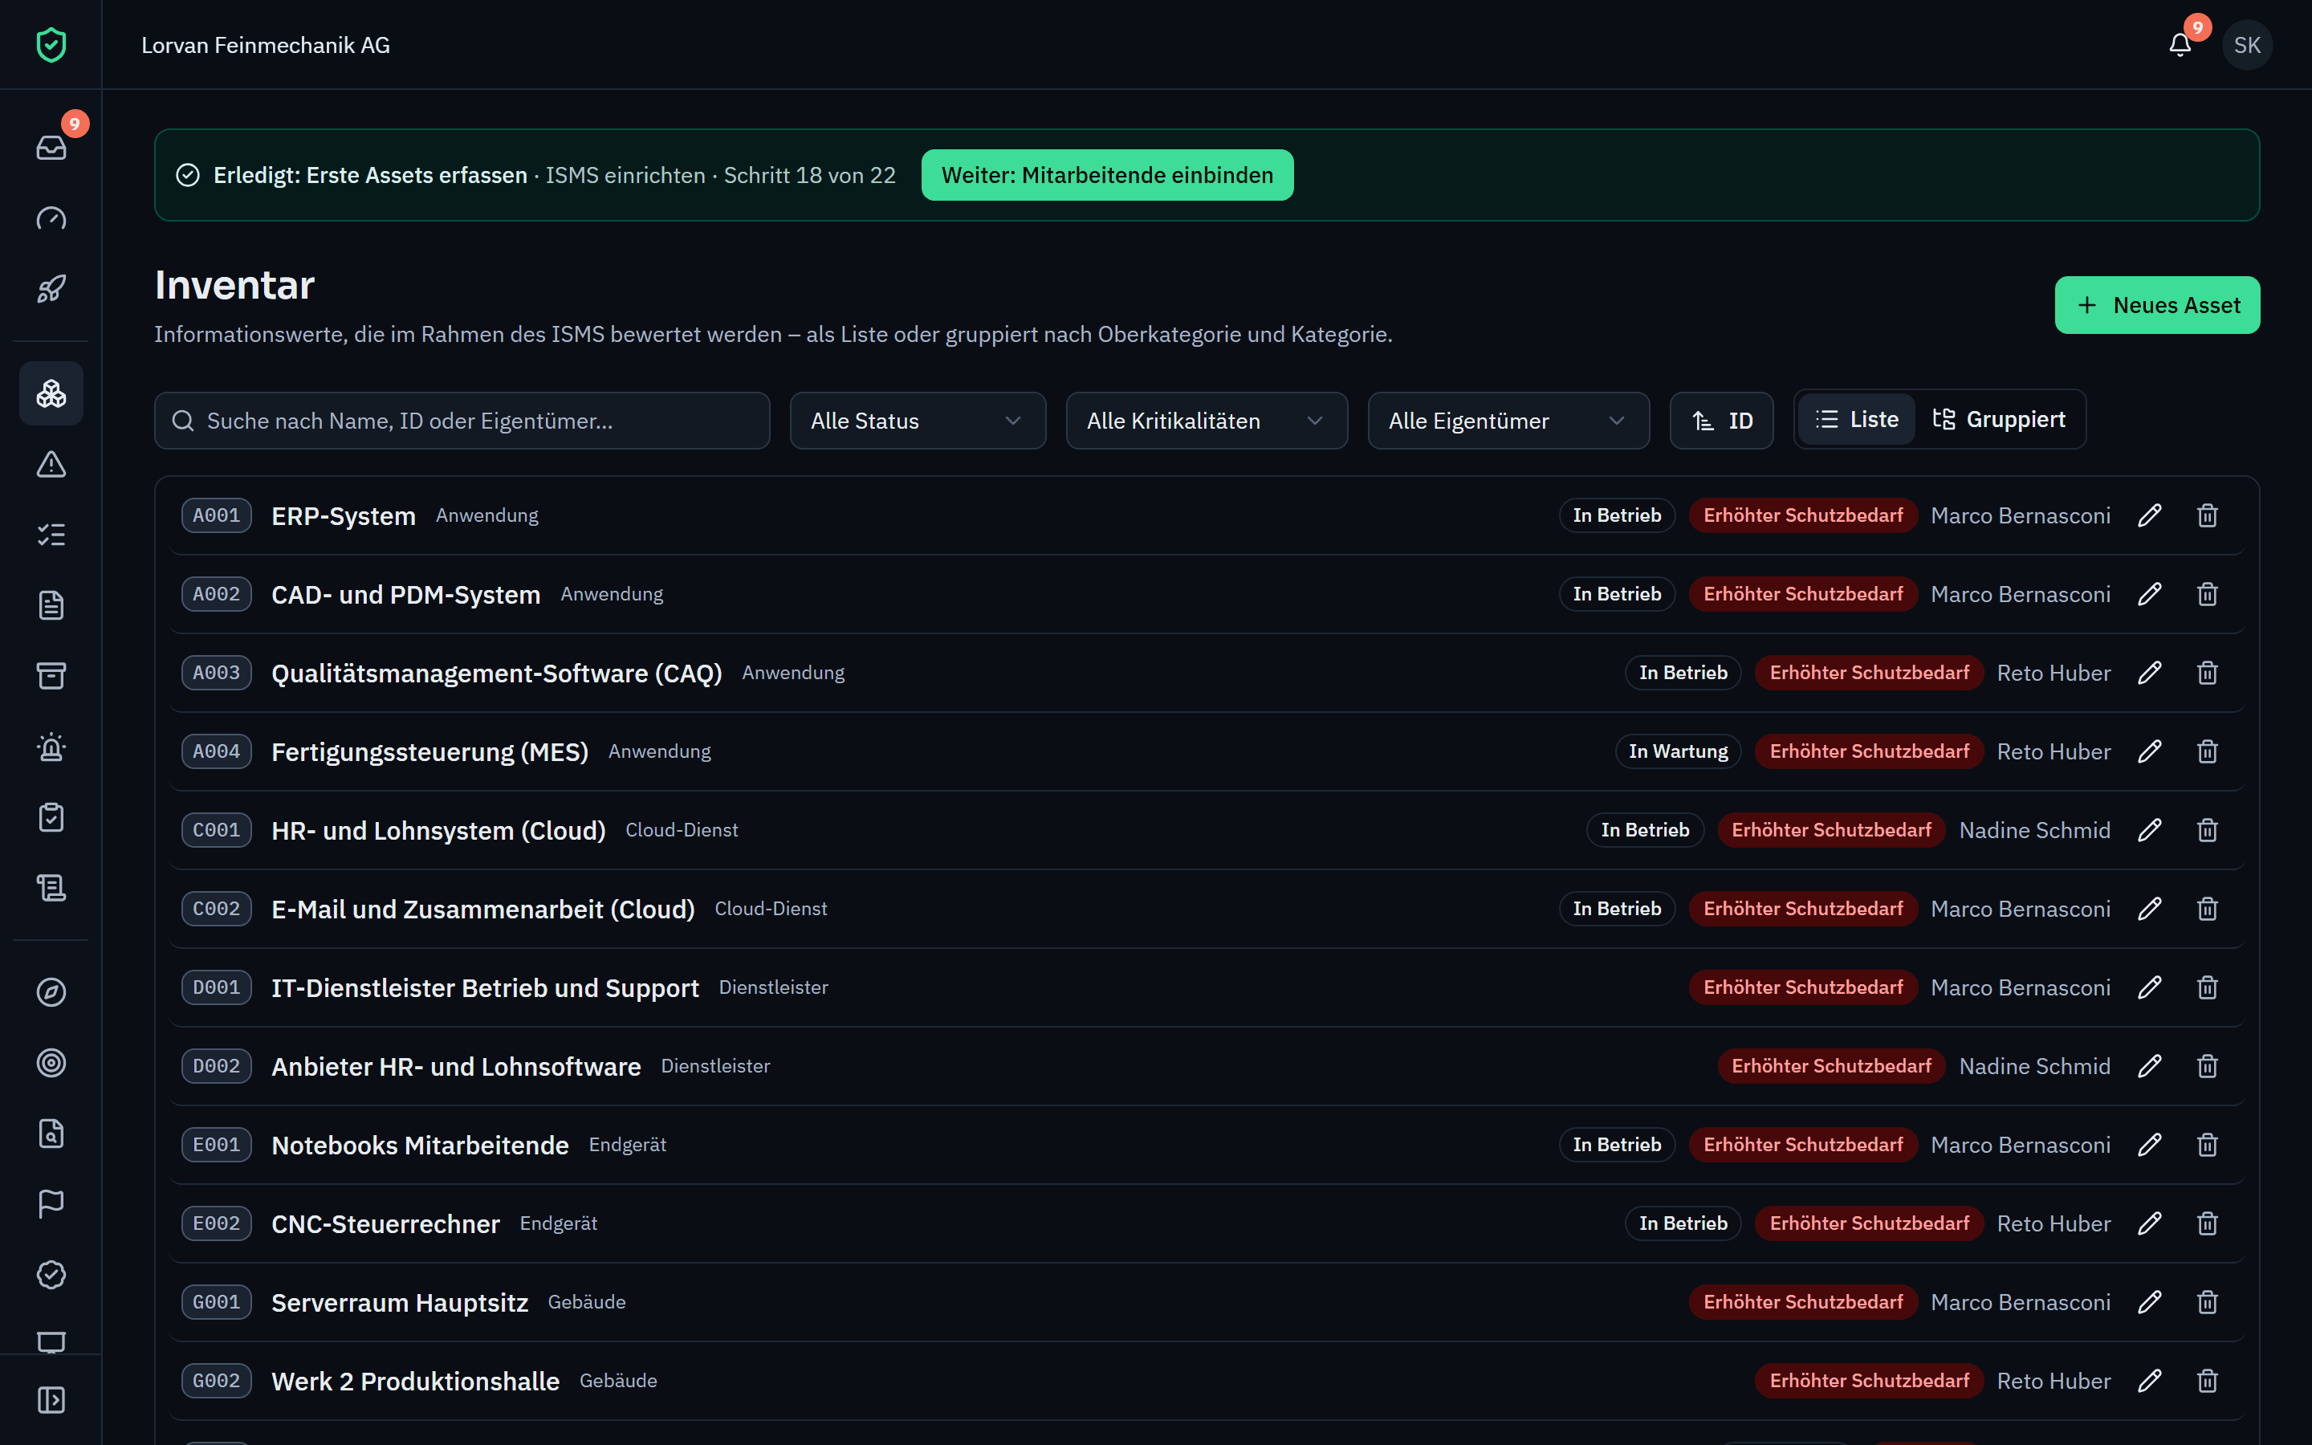The image size is (2312, 1445).
Task: Open the compass sidebar icon
Action: point(51,992)
